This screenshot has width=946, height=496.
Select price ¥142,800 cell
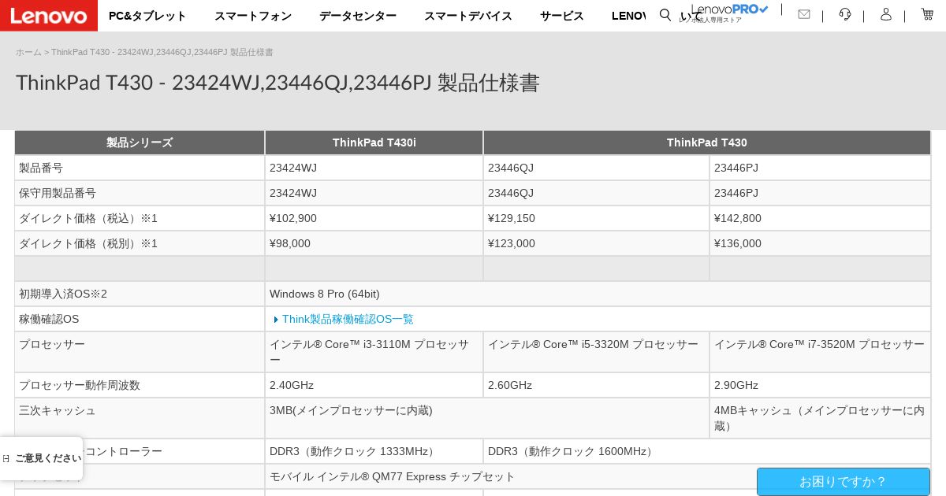(x=820, y=218)
